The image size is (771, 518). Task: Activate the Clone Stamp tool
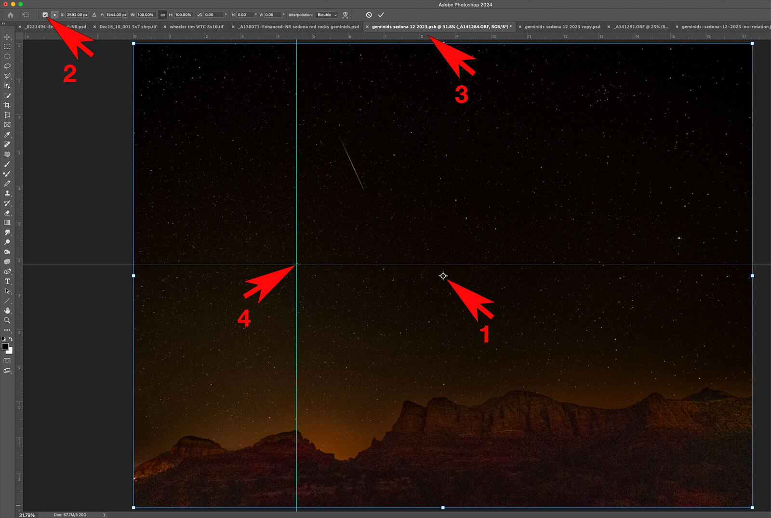coord(7,193)
